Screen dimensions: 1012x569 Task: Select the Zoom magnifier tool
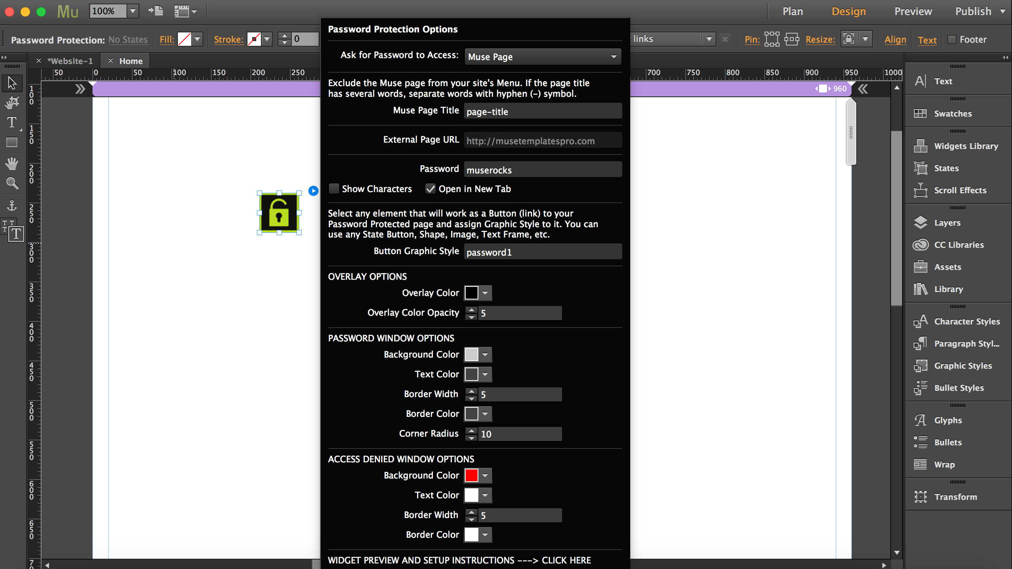(12, 183)
